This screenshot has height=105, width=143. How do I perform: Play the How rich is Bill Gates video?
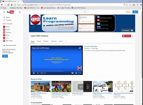(x=34, y=73)
